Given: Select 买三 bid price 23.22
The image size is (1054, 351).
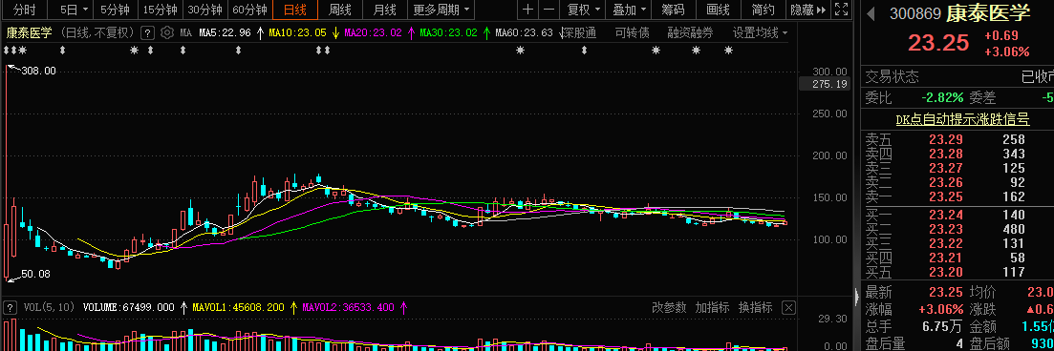Looking at the screenshot, I should click(x=946, y=243).
